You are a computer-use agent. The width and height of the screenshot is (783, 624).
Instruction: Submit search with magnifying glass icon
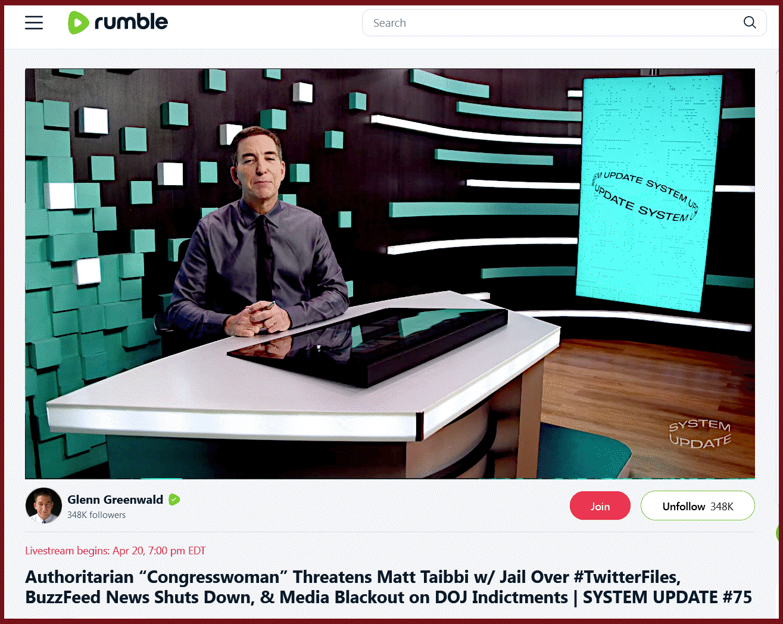tap(750, 23)
